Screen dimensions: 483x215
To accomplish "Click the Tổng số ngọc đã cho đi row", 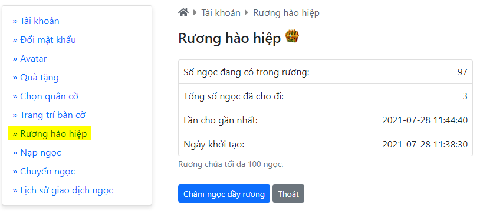I will [326, 96].
